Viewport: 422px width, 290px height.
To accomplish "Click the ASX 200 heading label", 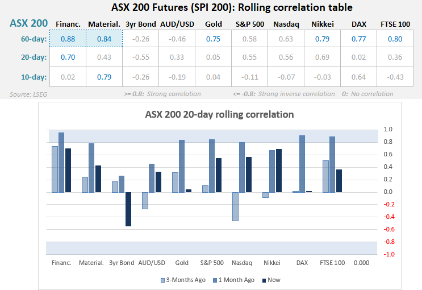I will tap(28, 23).
